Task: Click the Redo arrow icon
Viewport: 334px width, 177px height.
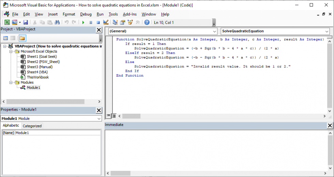Action: [74, 22]
